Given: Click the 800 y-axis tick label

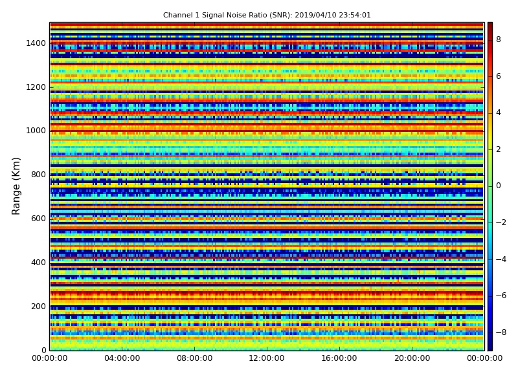Looking at the screenshot, I should point(38,175).
